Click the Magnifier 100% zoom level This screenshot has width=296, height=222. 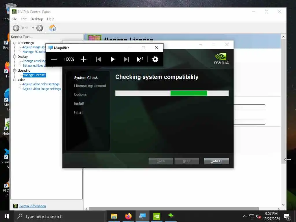coord(69,59)
